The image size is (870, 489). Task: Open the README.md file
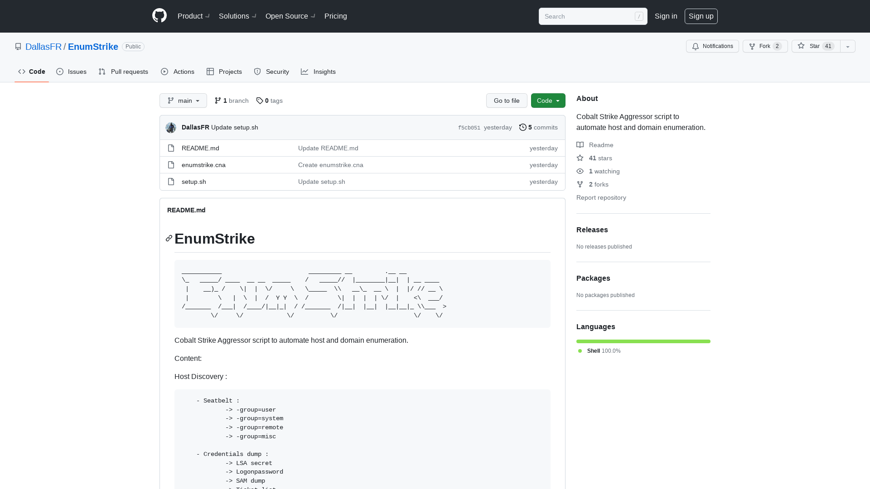point(200,148)
